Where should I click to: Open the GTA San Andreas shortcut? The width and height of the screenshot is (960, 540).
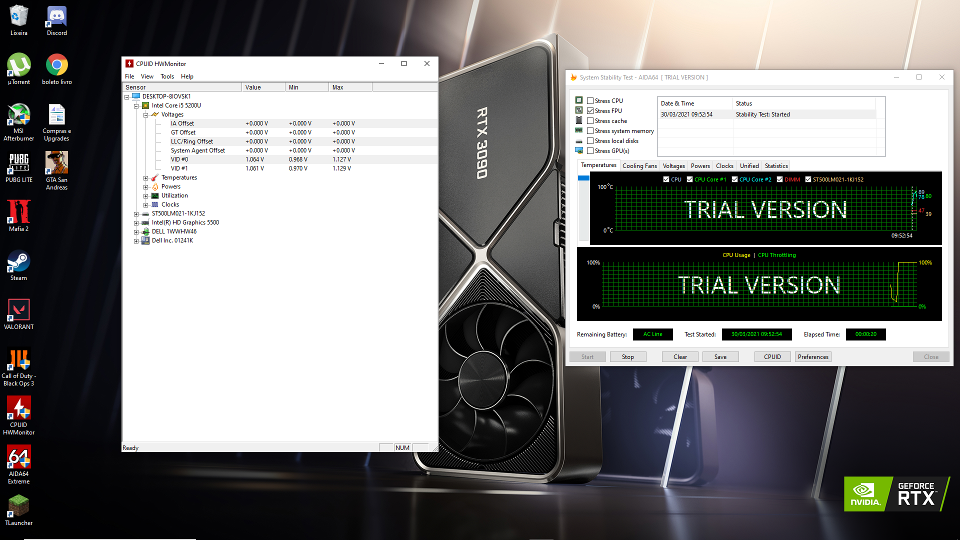57,171
